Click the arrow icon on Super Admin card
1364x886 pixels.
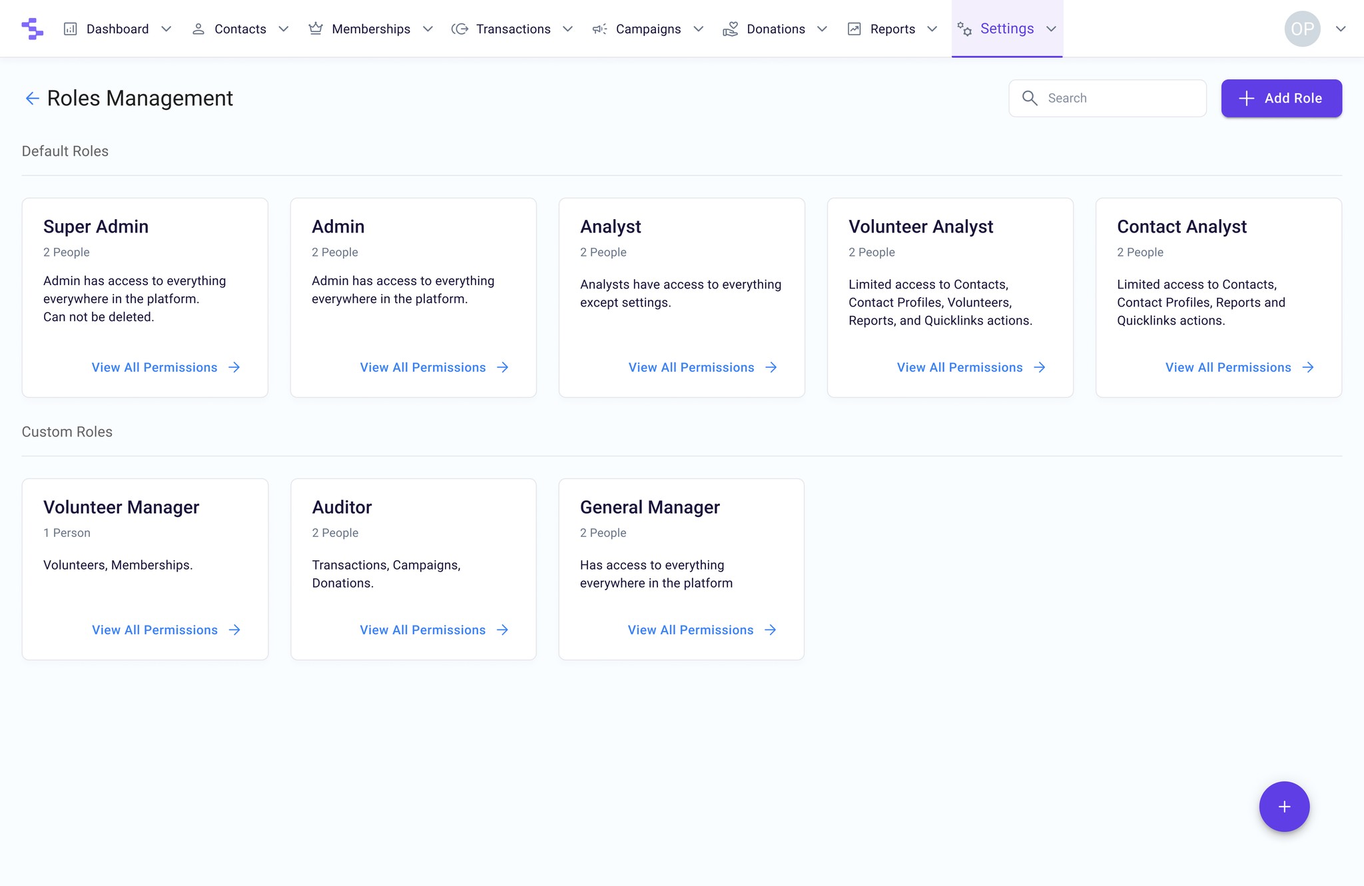pos(234,368)
